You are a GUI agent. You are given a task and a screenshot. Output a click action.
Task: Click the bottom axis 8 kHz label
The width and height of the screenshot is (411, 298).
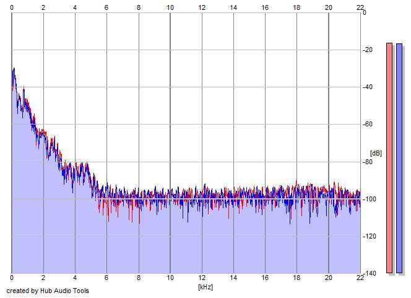coord(139,278)
